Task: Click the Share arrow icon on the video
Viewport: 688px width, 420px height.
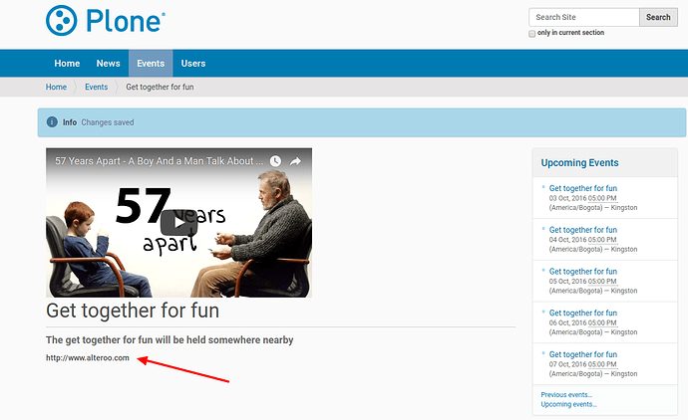Action: coord(295,161)
